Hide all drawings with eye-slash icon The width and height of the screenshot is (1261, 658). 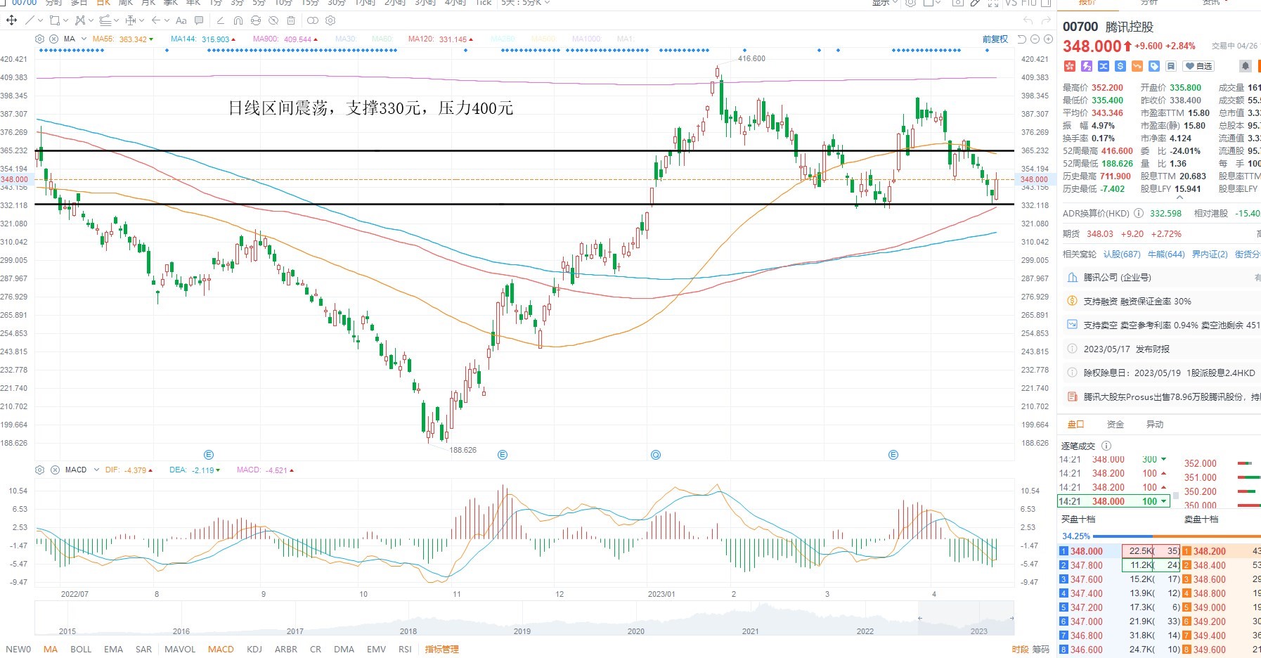tap(273, 20)
